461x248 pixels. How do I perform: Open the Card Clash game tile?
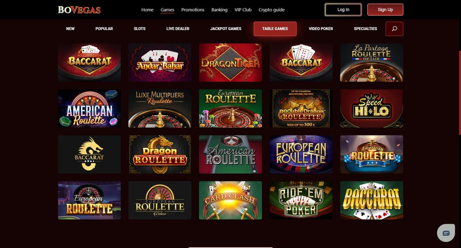230,200
